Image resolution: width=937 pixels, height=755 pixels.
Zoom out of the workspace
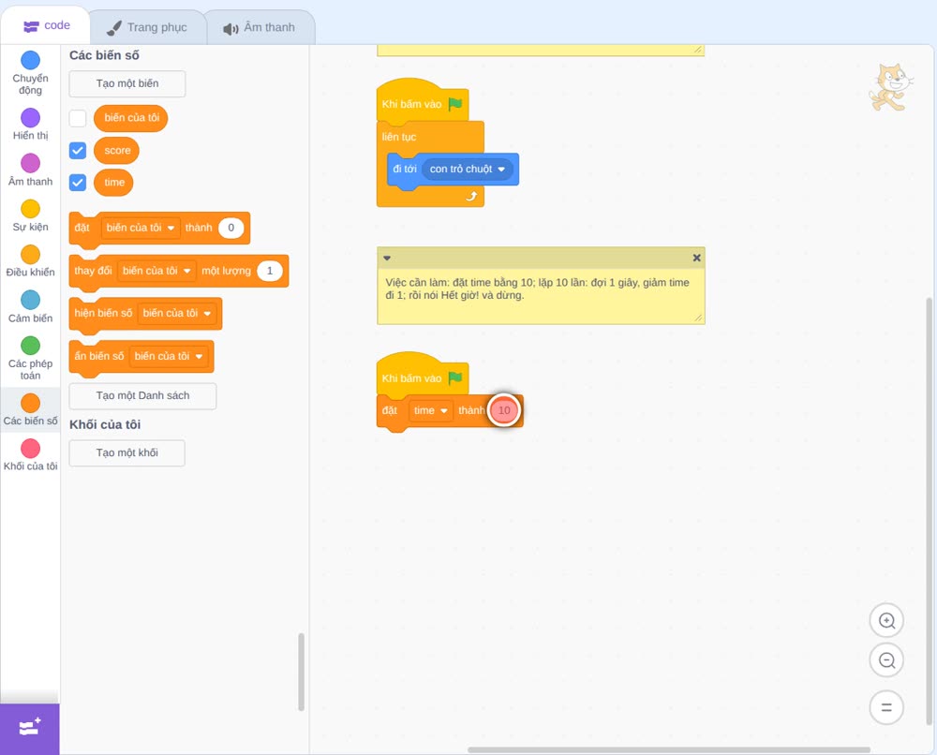click(x=886, y=660)
